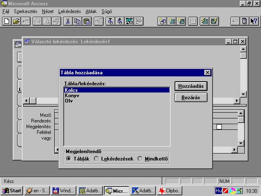261x196 pixels.
Task: Click the grayed Excel analyze icon
Action: (139, 21)
